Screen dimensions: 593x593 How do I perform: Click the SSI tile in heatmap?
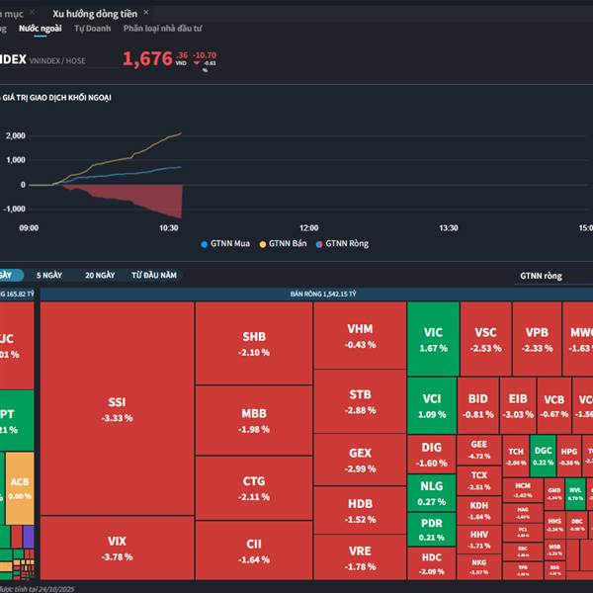[x=117, y=408]
